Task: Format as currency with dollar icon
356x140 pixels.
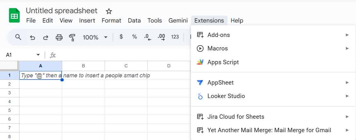Action: pos(121,37)
